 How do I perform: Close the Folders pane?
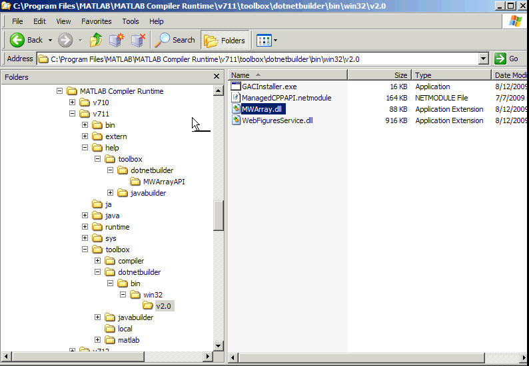pos(217,77)
